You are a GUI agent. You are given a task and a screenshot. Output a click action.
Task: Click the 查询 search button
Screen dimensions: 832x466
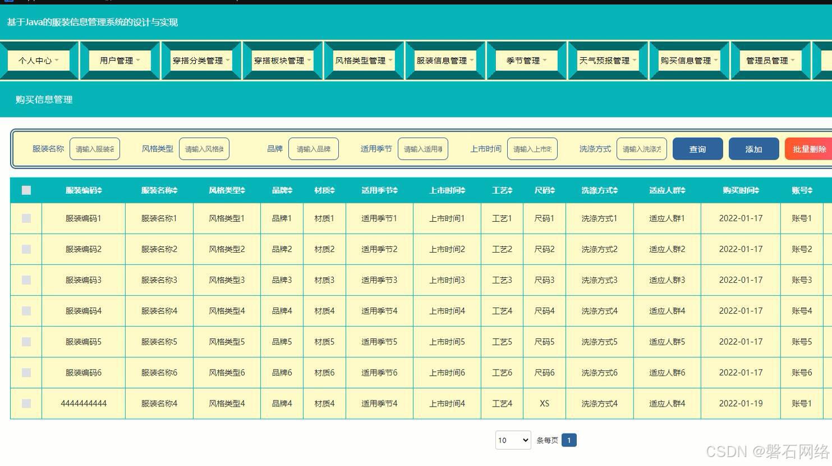tap(698, 149)
